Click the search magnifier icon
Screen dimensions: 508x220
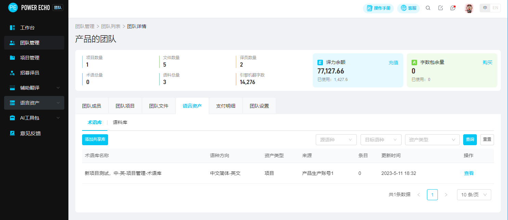pos(428,8)
